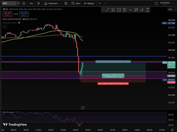
Task: Change chart type via the candlestick icon
Action: (39, 3)
